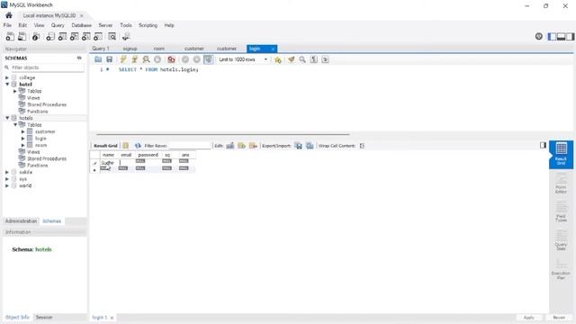Beautify the query with broom icon
The height and width of the screenshot is (324, 576).
coord(292,59)
